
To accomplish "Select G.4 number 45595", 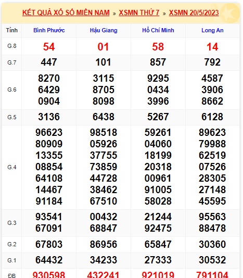I will click(212, 201).
